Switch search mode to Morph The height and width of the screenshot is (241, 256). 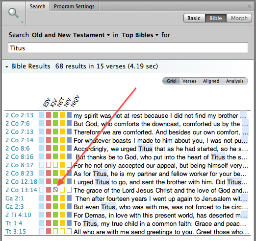[239, 18]
